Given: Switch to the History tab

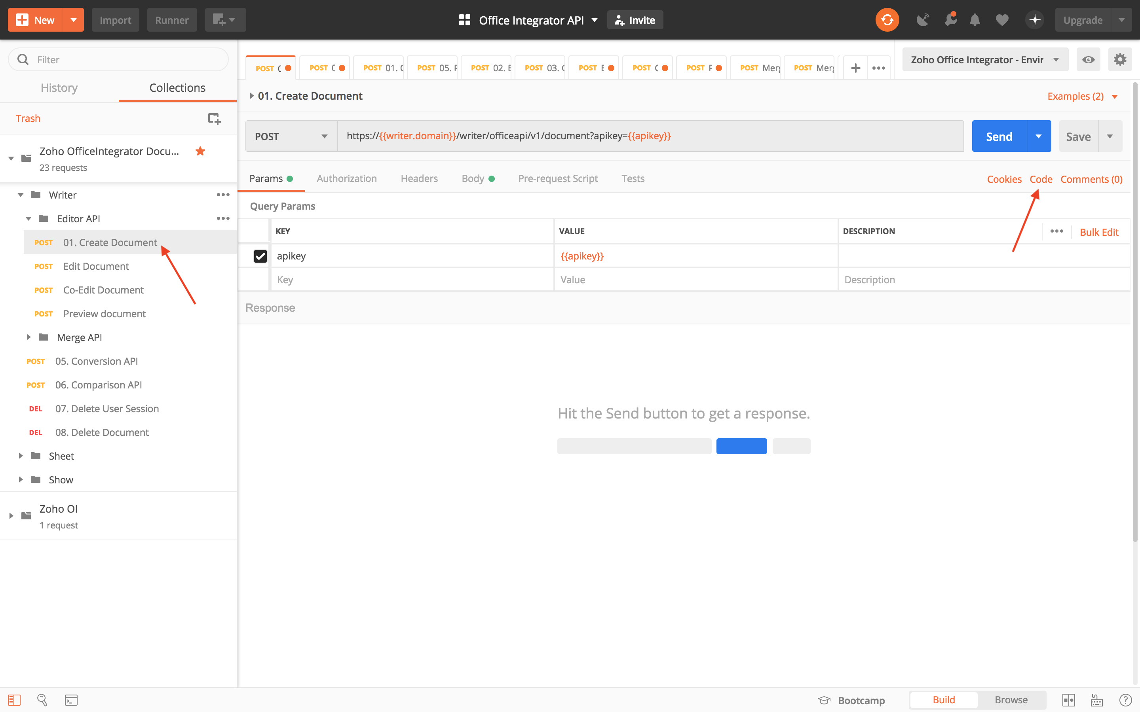Looking at the screenshot, I should 59,87.
